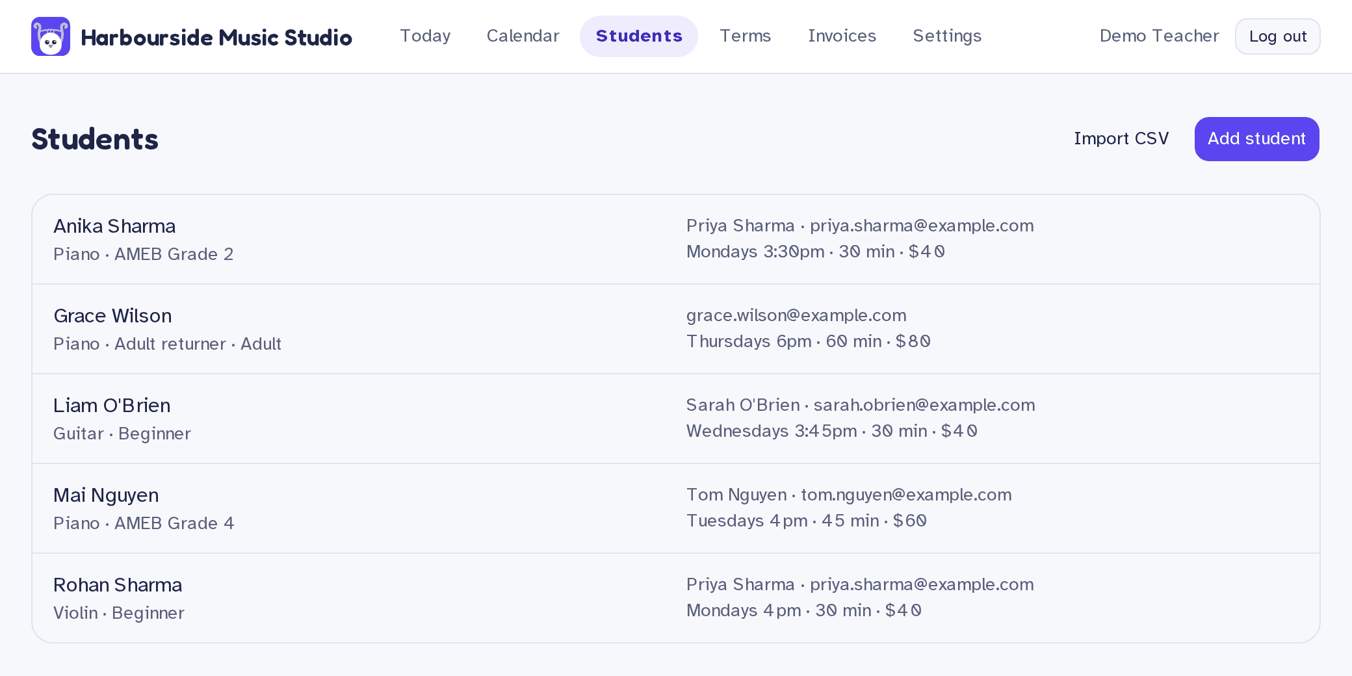The width and height of the screenshot is (1352, 676).
Task: Click the Add student button
Action: (1256, 138)
